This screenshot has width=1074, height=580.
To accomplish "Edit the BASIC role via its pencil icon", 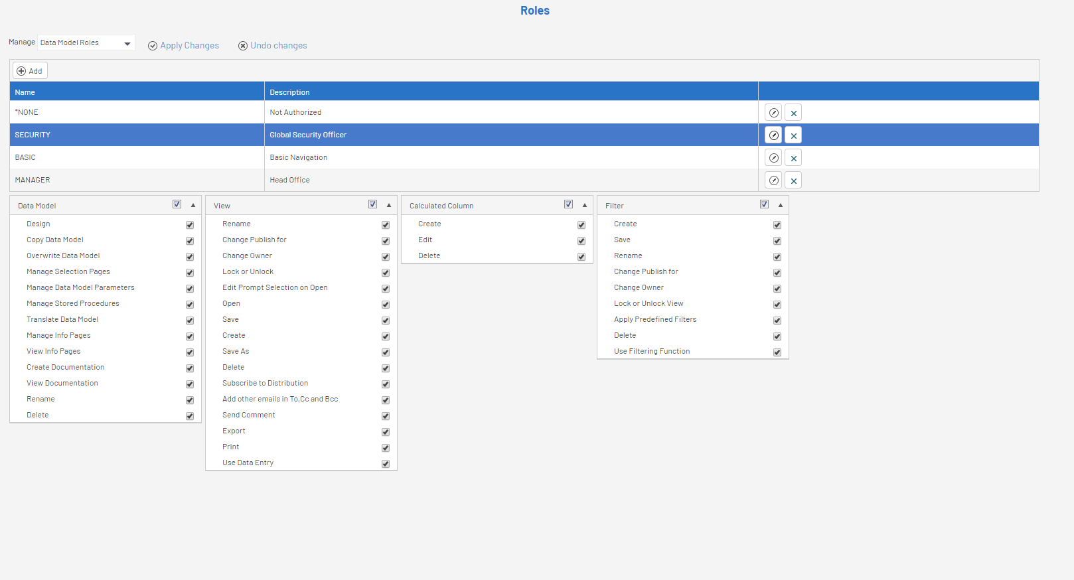I will tap(773, 158).
